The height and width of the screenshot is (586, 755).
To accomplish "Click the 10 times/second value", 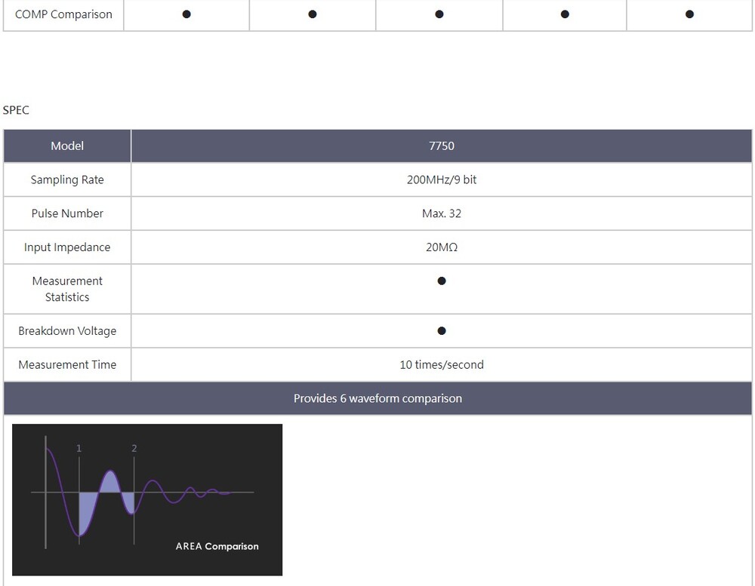I will click(442, 365).
